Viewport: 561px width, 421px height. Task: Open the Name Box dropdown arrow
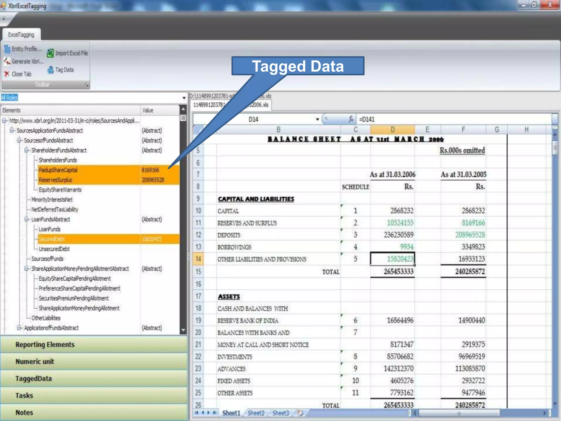pos(317,119)
